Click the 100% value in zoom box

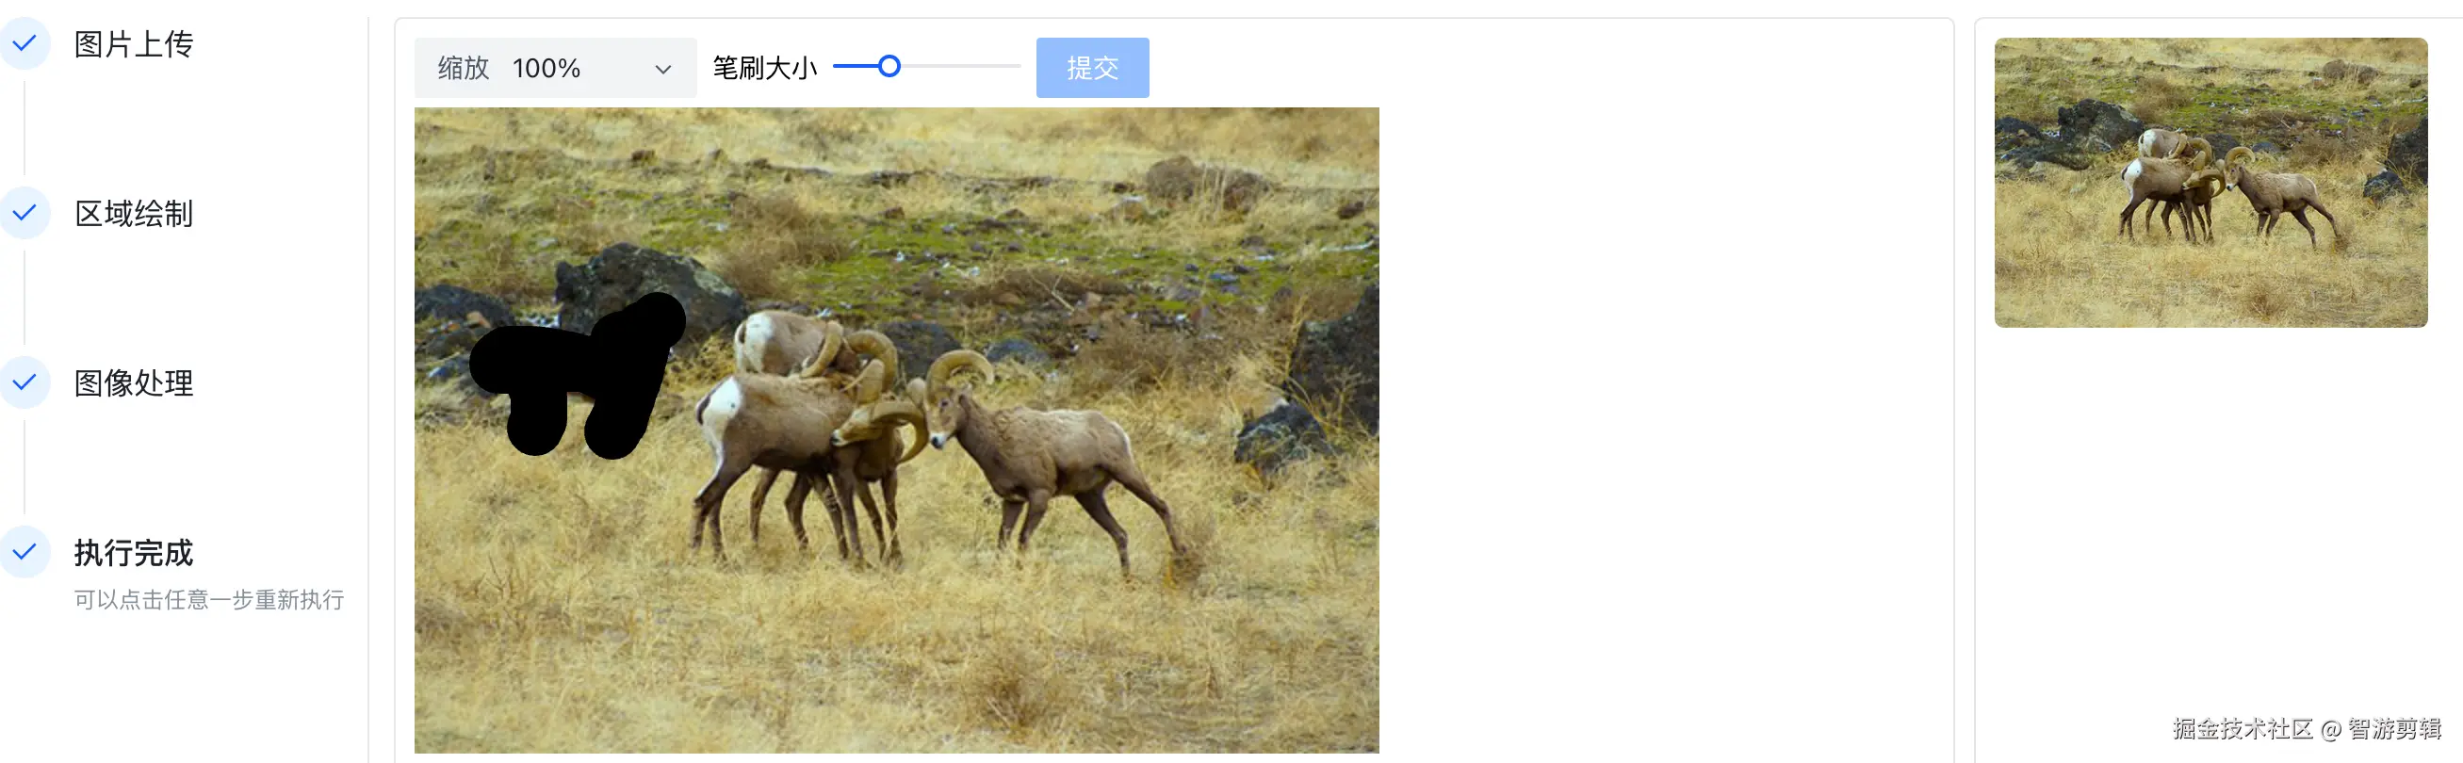pos(546,68)
